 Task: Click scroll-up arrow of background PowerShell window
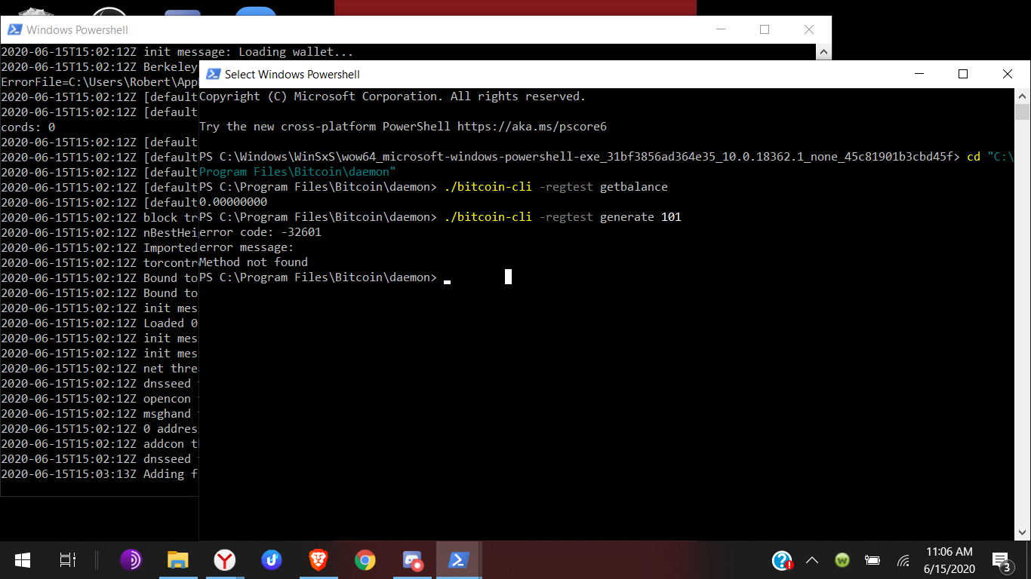824,51
